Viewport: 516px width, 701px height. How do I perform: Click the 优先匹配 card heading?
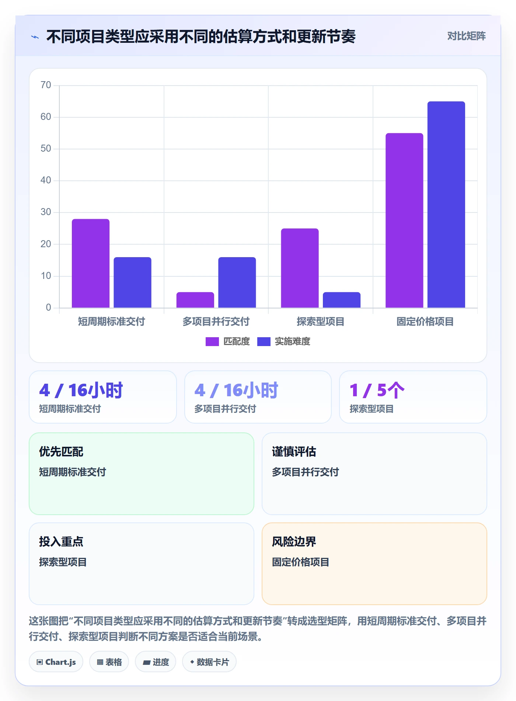coord(61,452)
